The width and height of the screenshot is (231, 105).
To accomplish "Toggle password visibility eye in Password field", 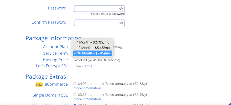I will pos(121,9).
